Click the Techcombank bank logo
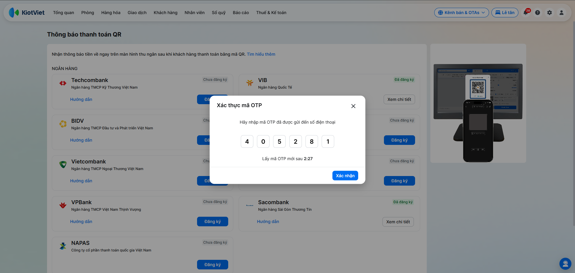The height and width of the screenshot is (273, 575). tap(63, 83)
